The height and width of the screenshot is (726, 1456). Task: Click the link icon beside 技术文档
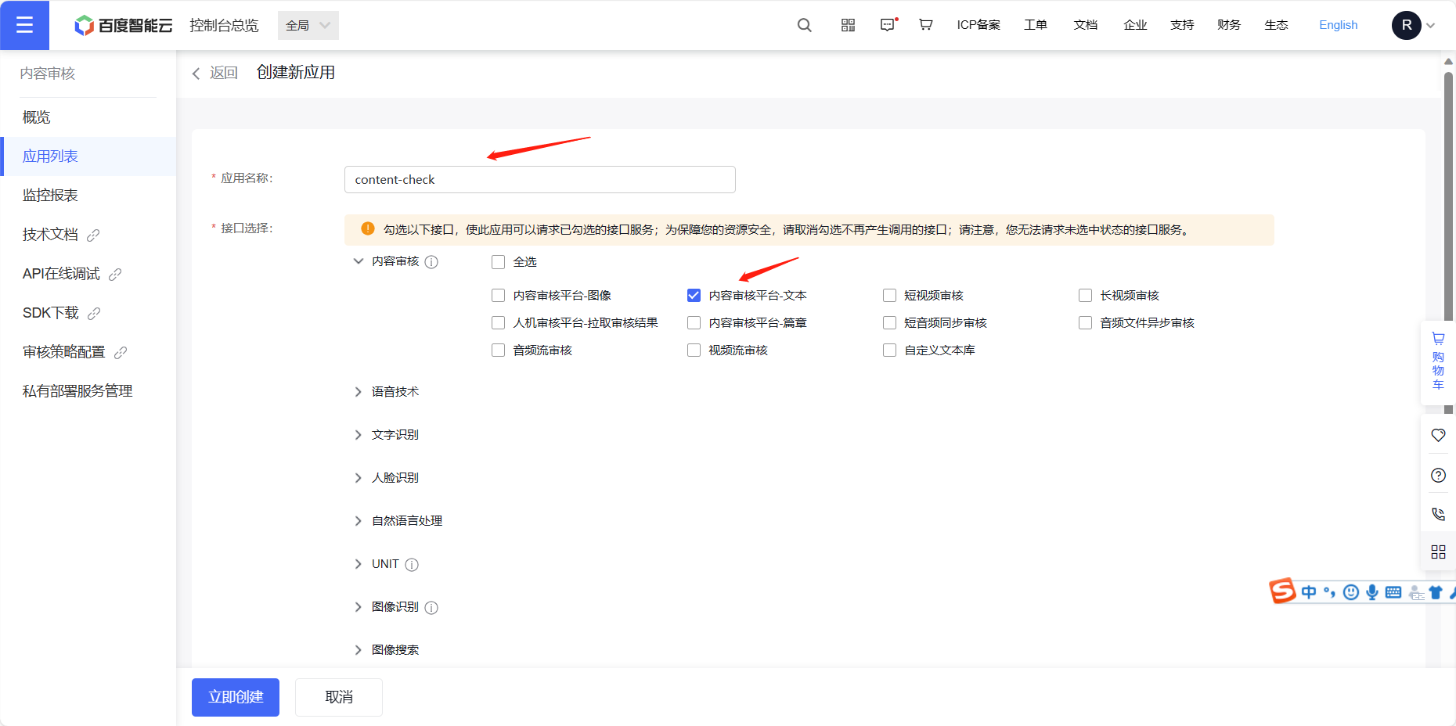tap(93, 235)
